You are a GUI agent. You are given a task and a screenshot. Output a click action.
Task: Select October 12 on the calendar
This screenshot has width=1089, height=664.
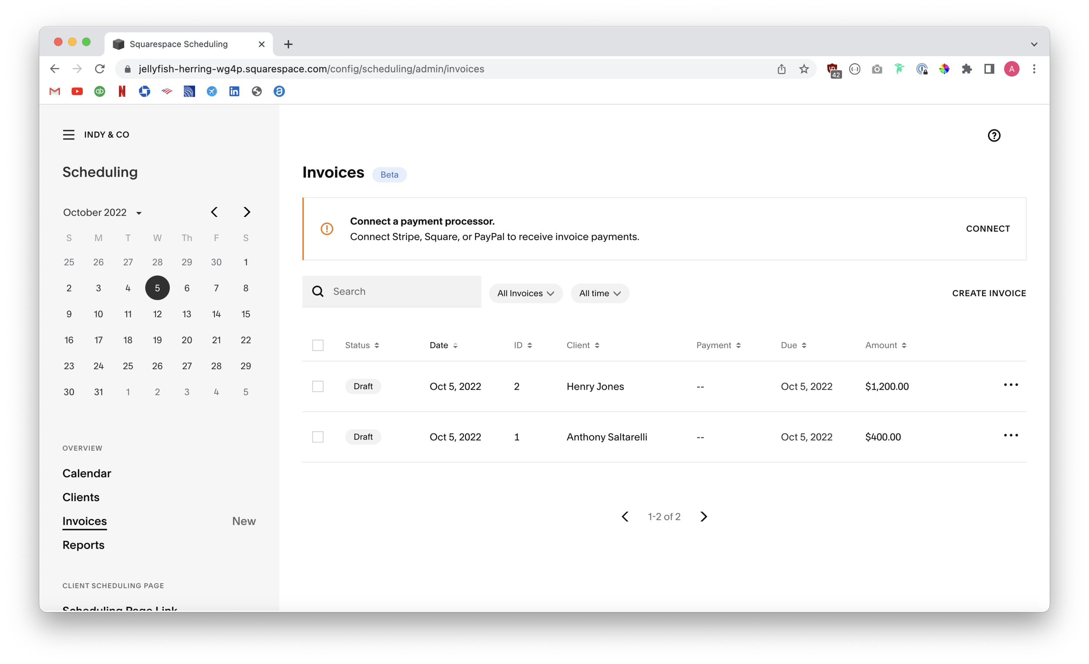tap(157, 314)
